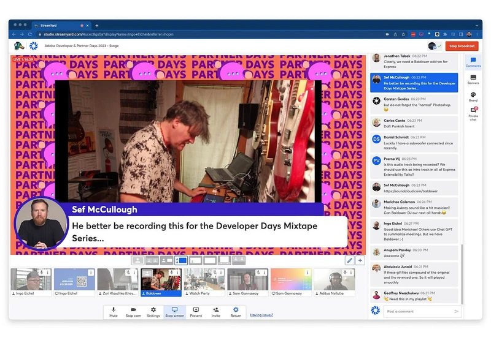Click the browser address bar URL
The image size is (491, 343).
109,34
